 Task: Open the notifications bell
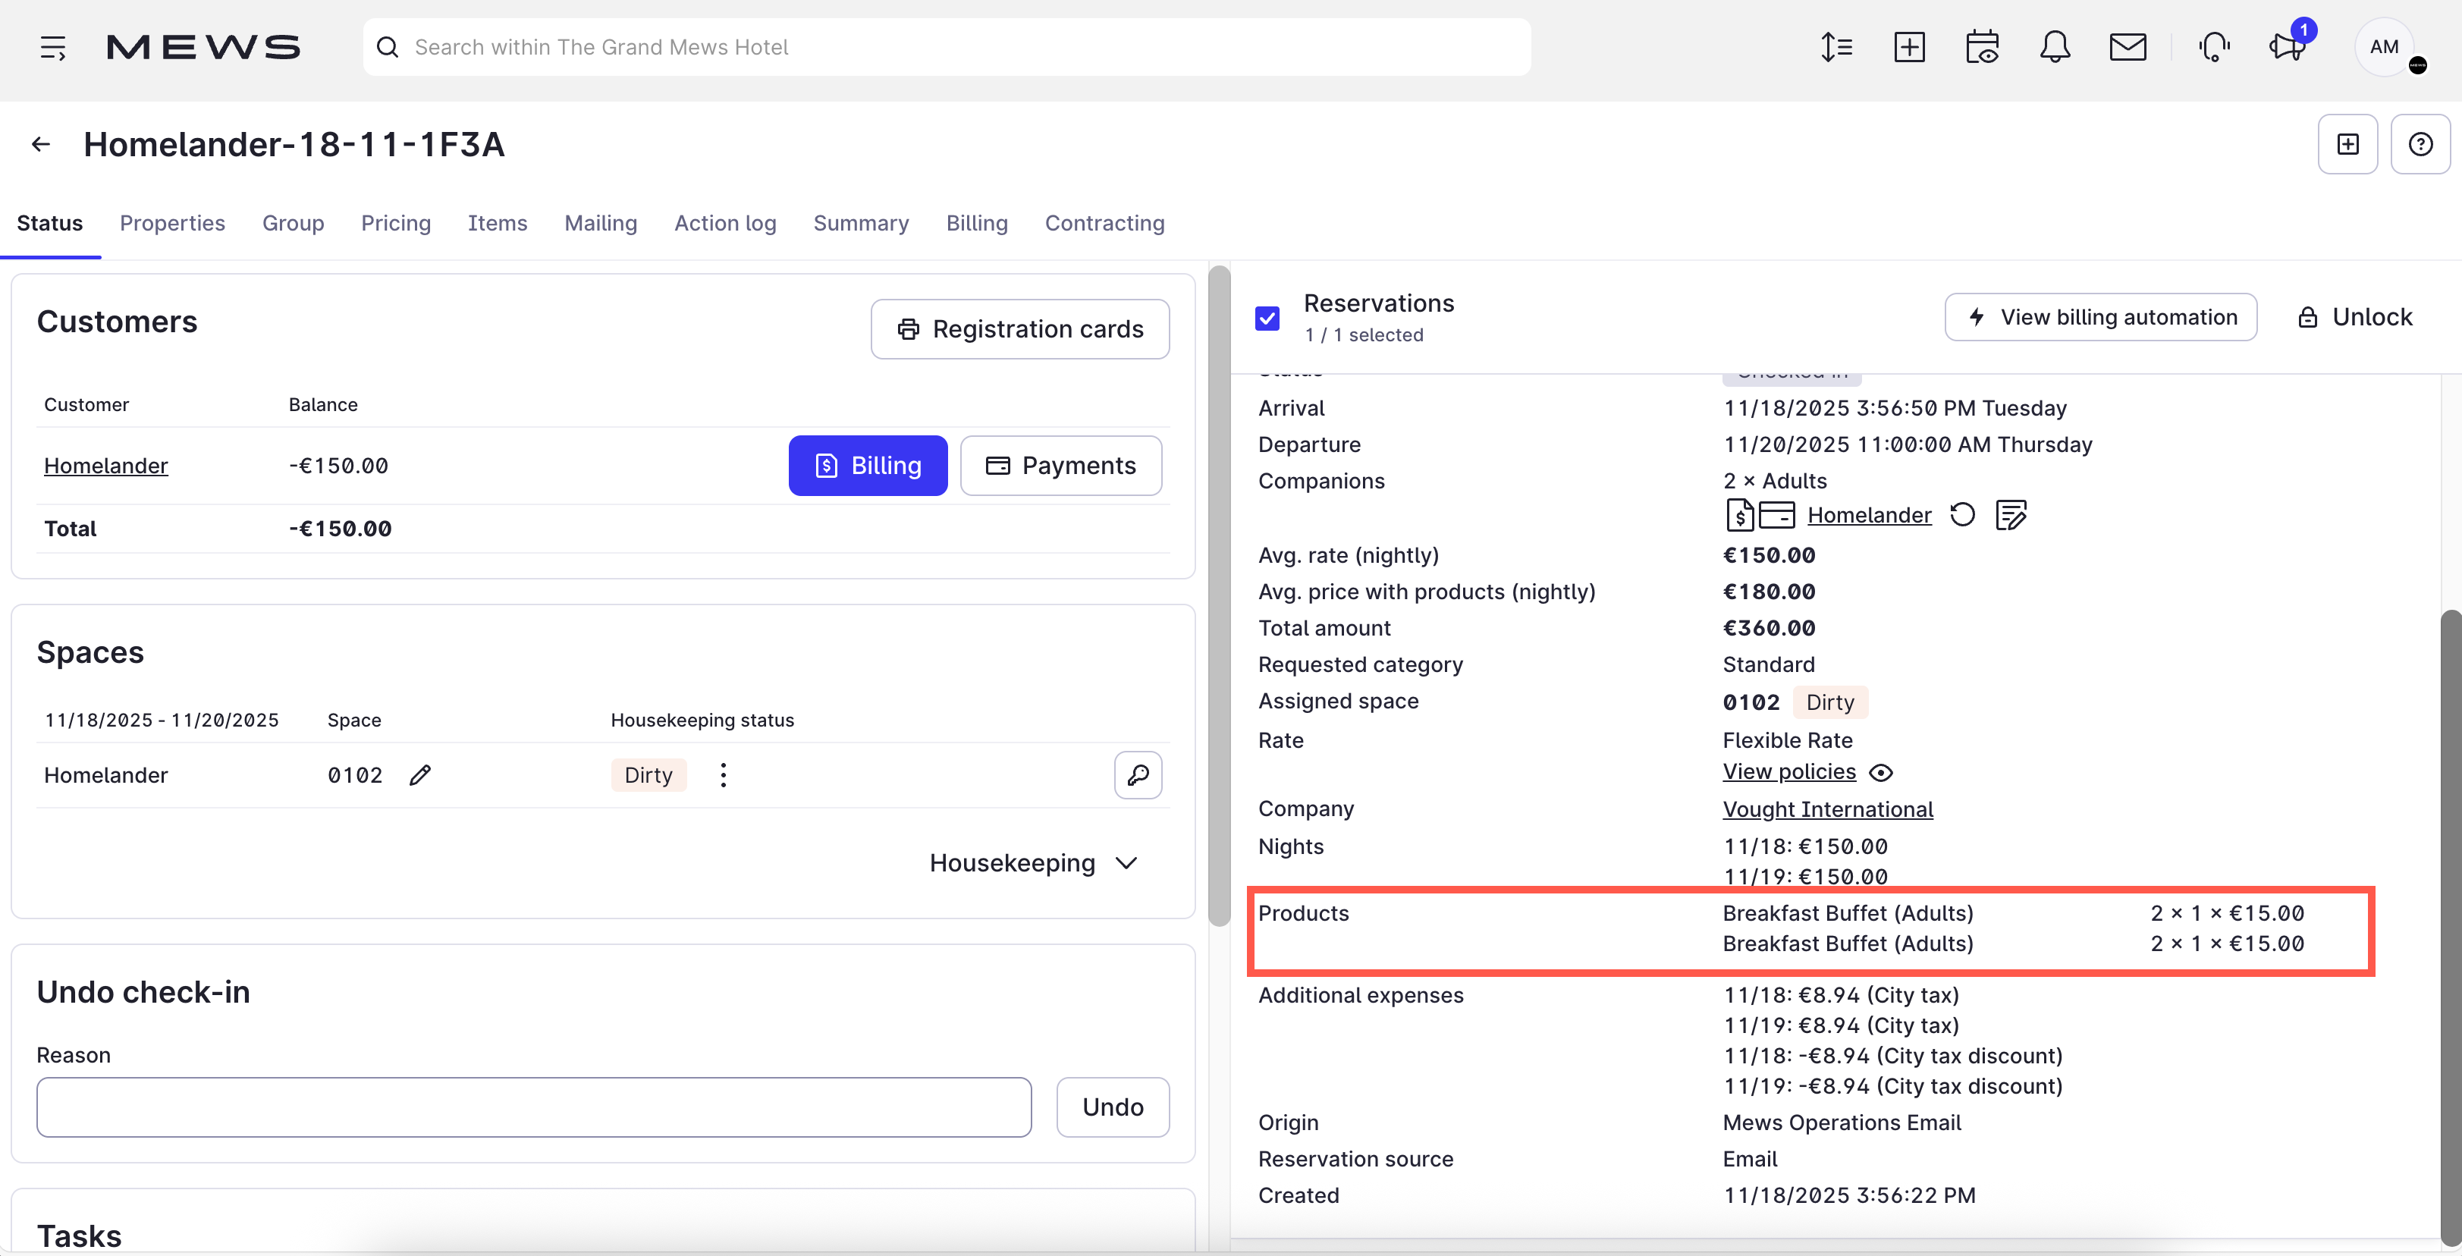pyautogui.click(x=2055, y=47)
